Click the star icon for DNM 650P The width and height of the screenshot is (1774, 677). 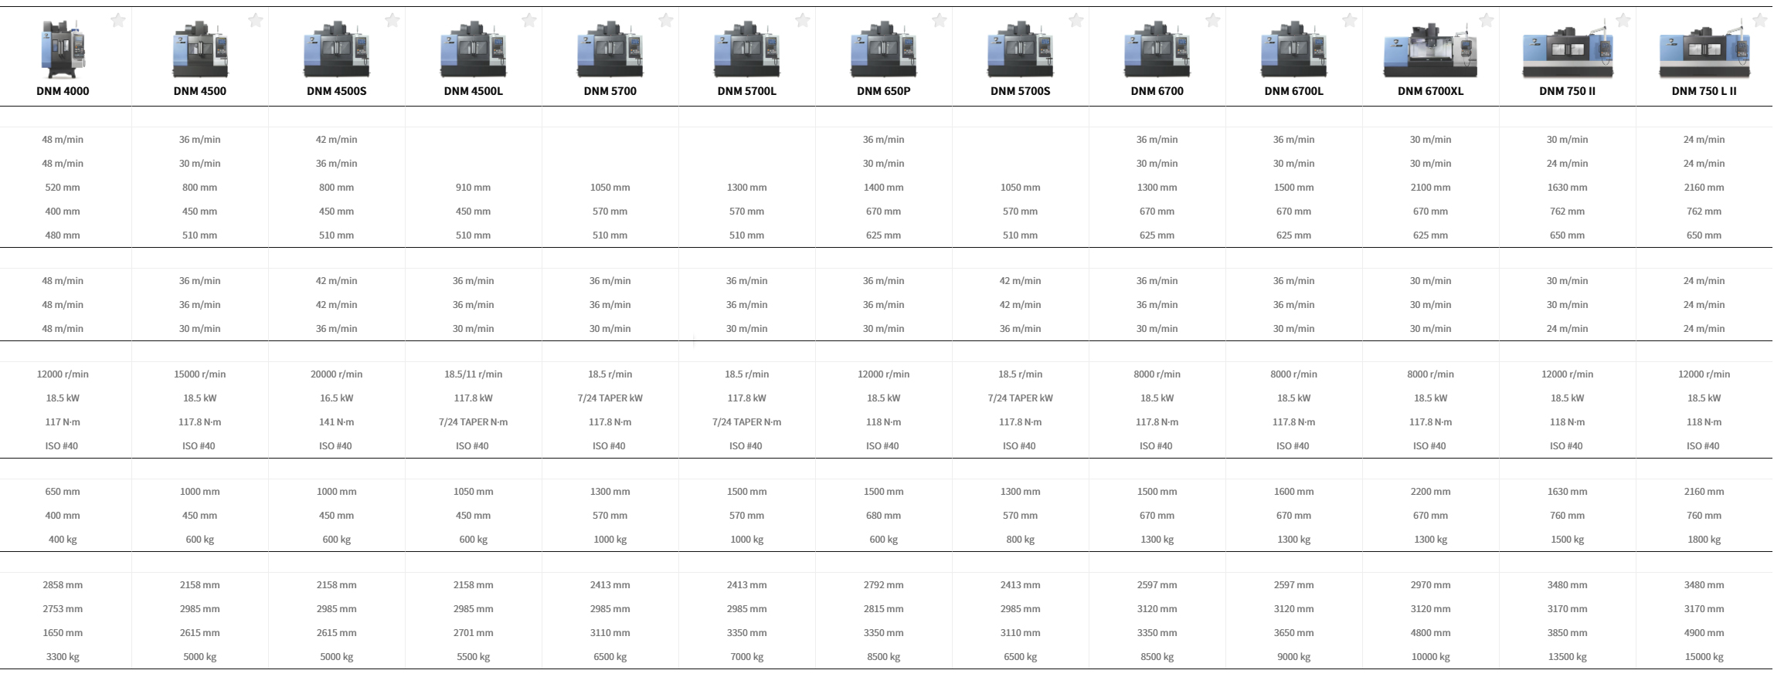(x=940, y=20)
